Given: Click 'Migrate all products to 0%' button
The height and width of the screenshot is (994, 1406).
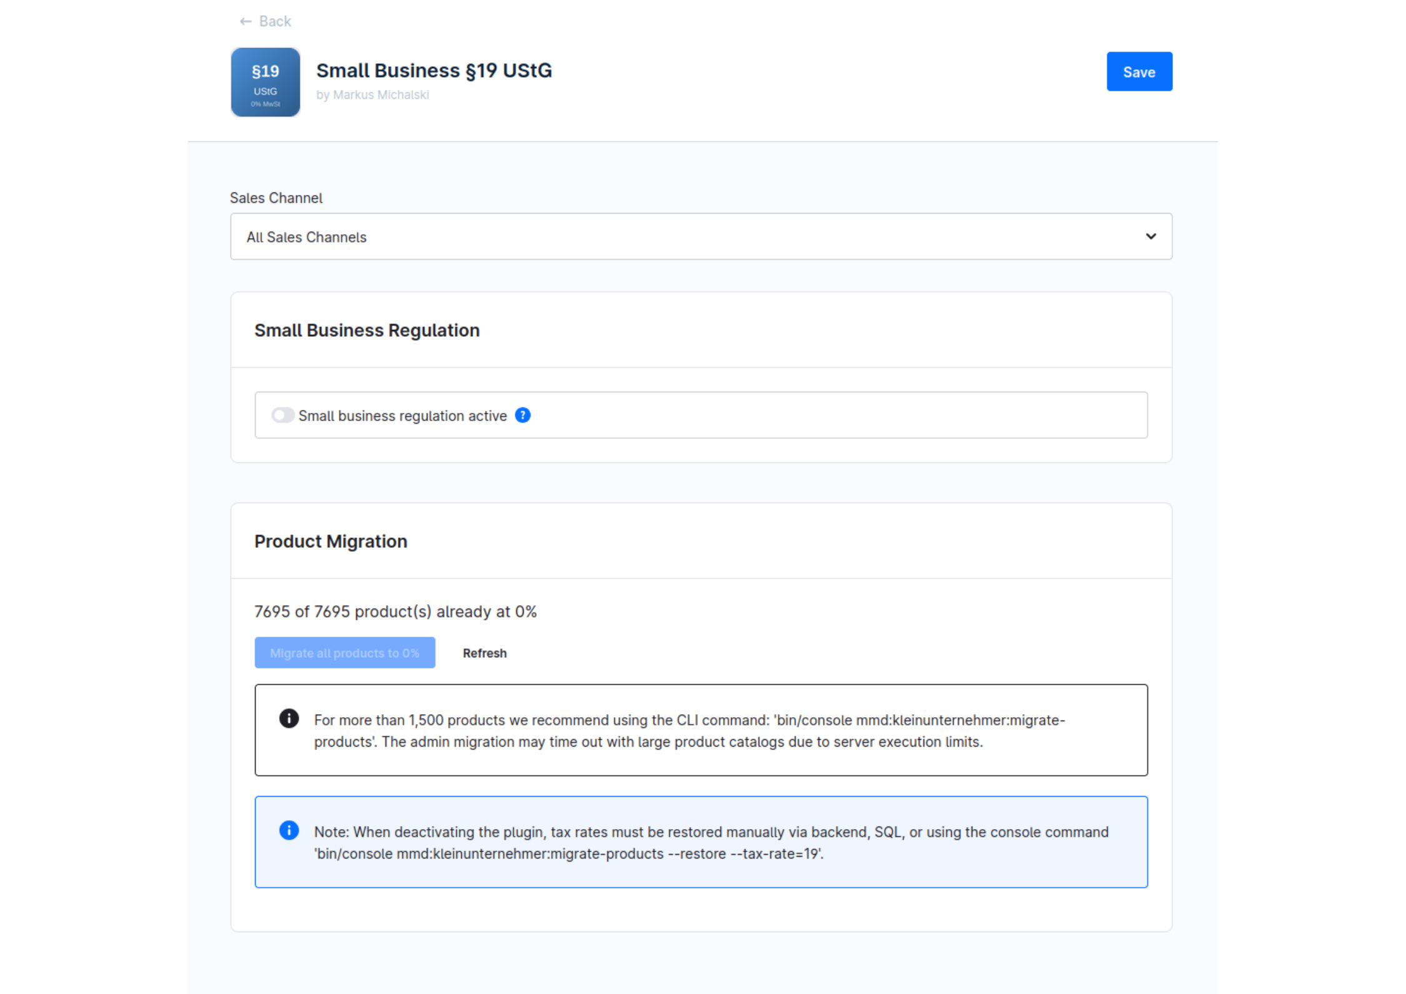Looking at the screenshot, I should 344,653.
